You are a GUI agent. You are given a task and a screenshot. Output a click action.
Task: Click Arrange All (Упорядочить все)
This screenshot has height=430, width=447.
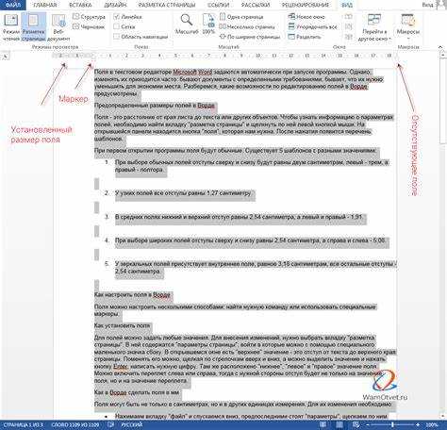(x=312, y=26)
